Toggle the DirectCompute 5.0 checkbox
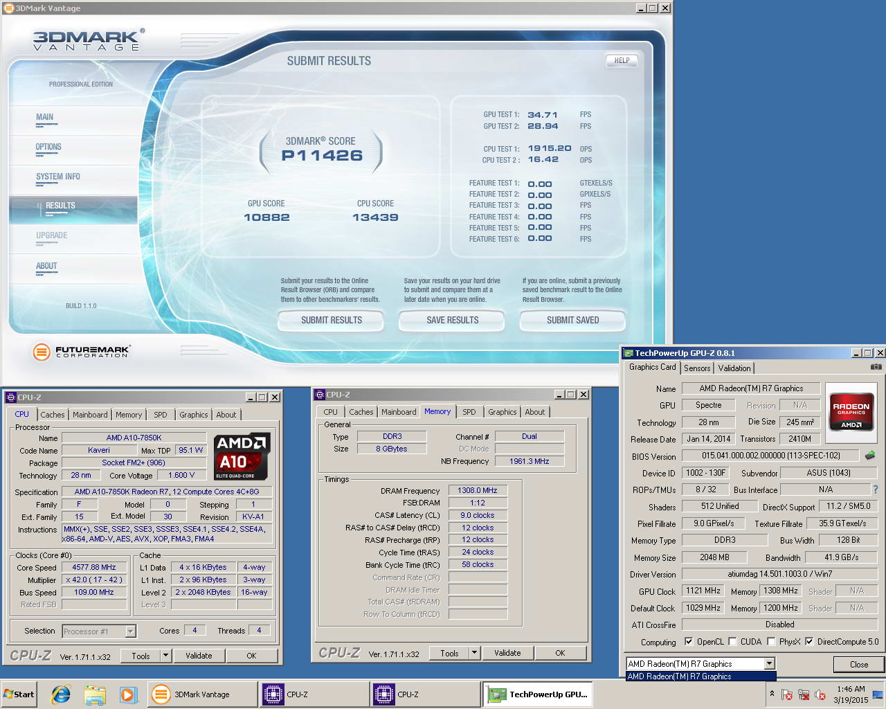886x709 pixels. point(809,641)
